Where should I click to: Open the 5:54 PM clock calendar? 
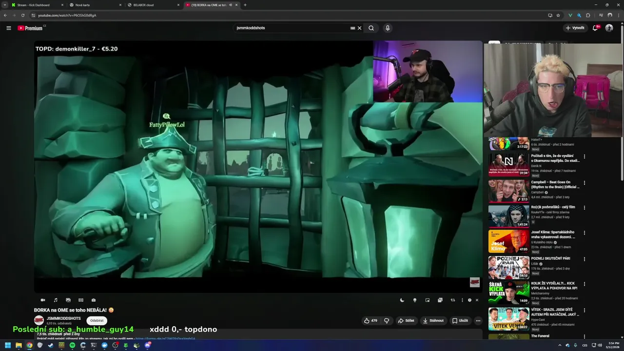pos(611,345)
